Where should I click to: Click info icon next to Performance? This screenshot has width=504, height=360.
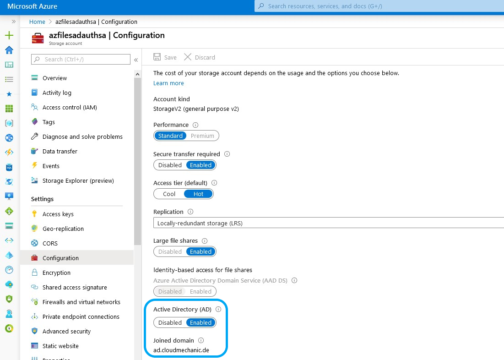tap(195, 125)
